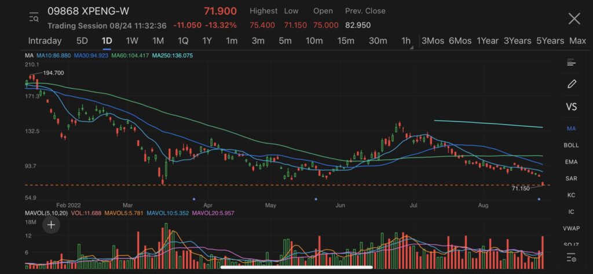Toggle the KC indicator
Screen dimensions: 593x274
(x=571, y=195)
